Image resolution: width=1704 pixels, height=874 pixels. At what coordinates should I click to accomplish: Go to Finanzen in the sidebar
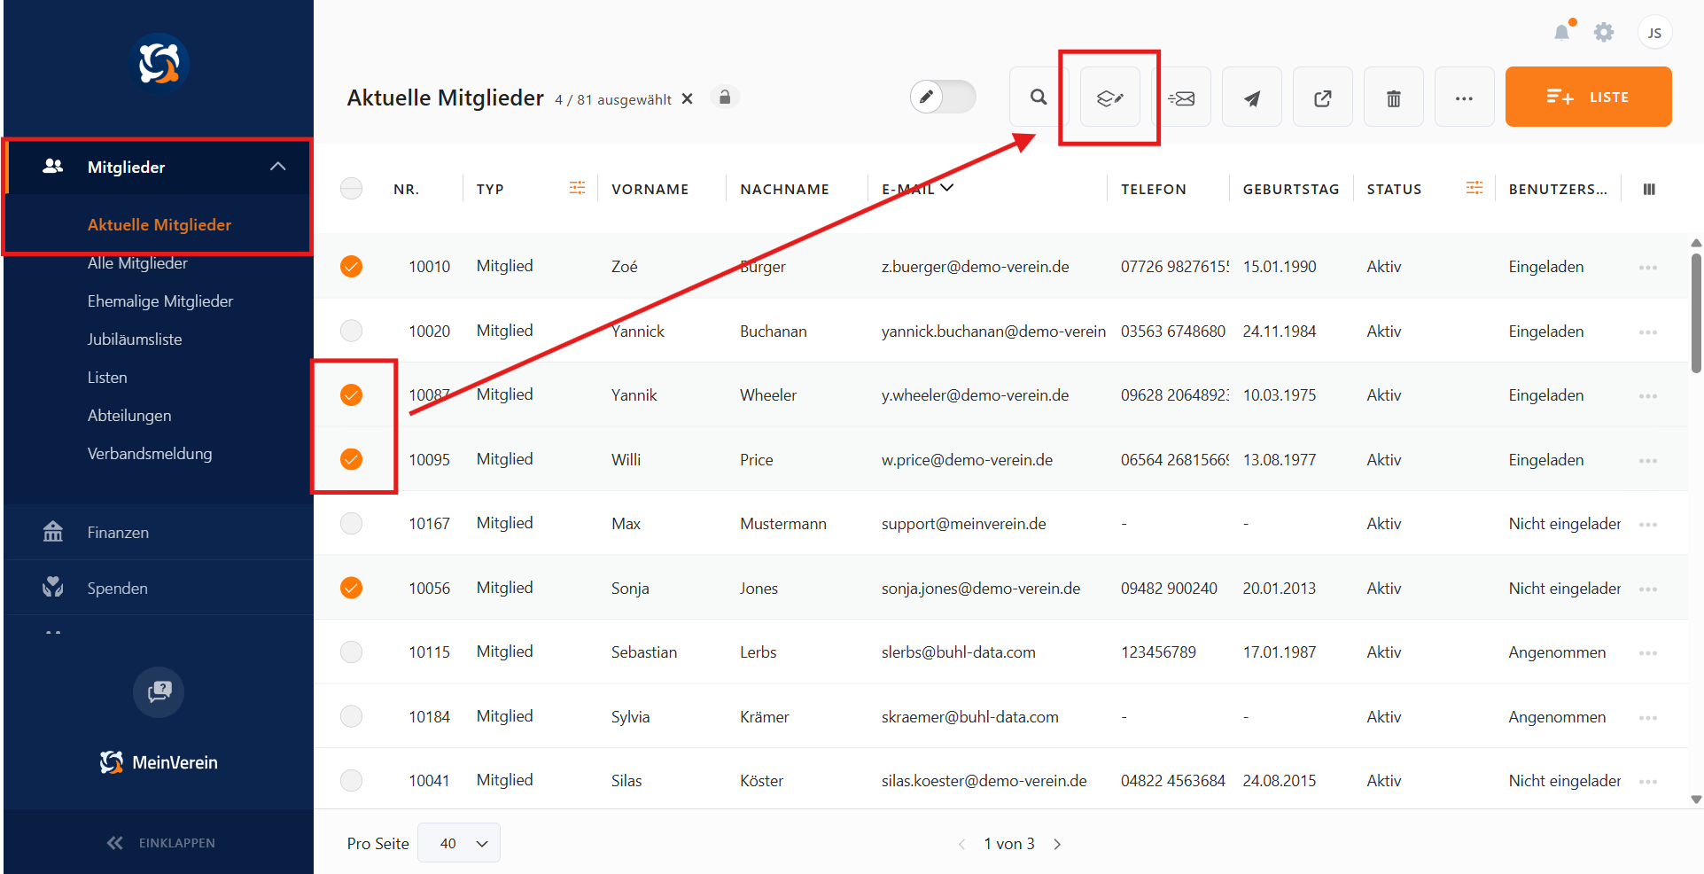[118, 532]
